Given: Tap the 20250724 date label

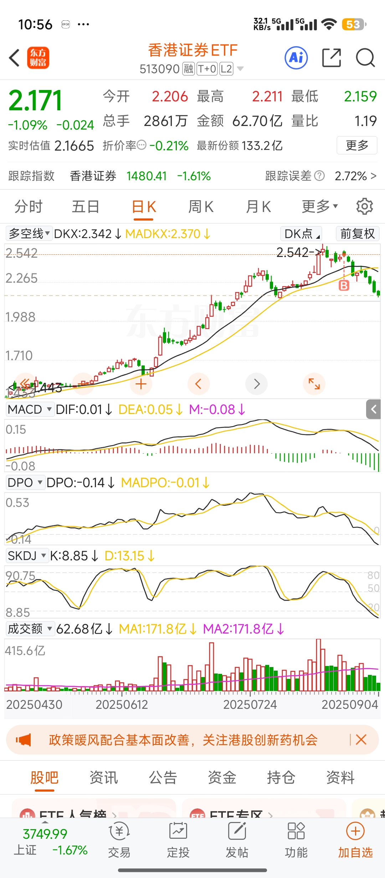Looking at the screenshot, I should tap(250, 704).
